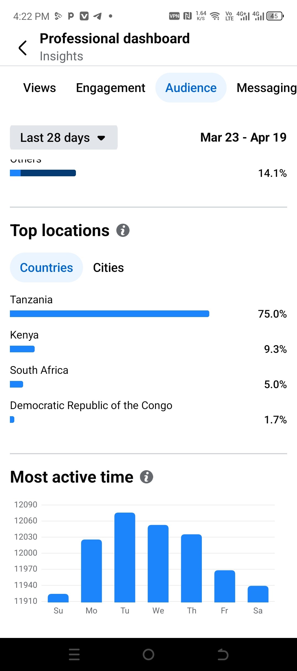This screenshot has height=671, width=297.
Task: Tap the battery status icon
Action: 275,16
